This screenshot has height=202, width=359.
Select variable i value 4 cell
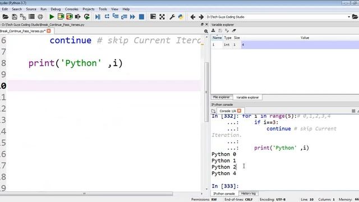click(300, 45)
